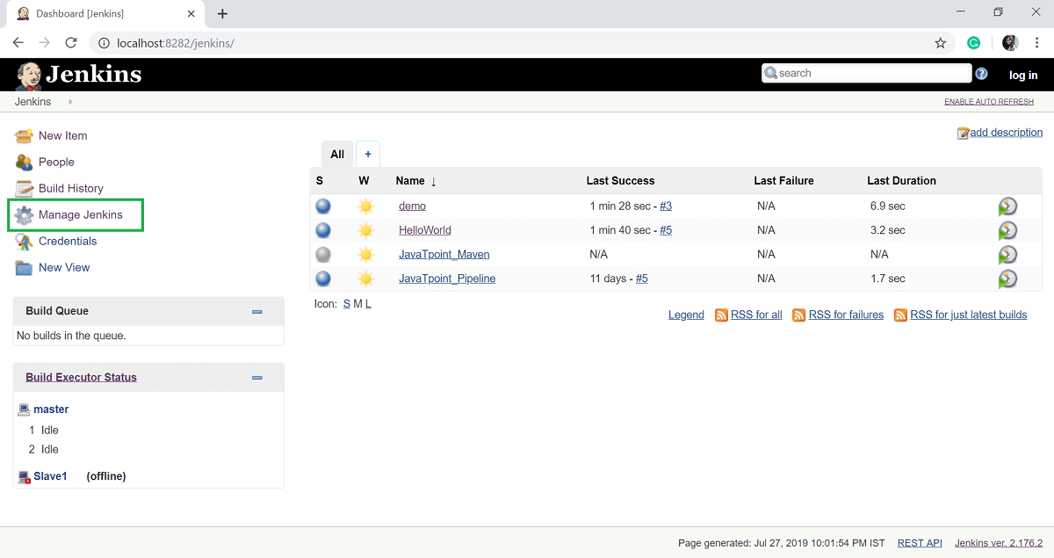This screenshot has width=1054, height=558.
Task: Set icon size to L
Action: [368, 304]
